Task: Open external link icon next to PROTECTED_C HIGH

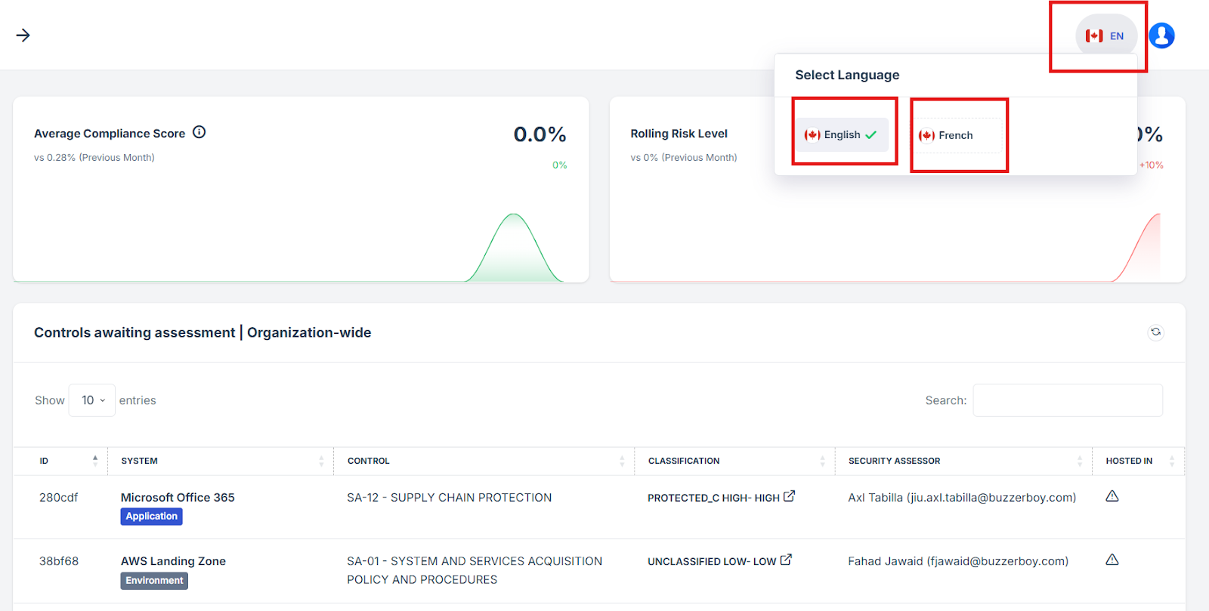Action: pyautogui.click(x=790, y=496)
